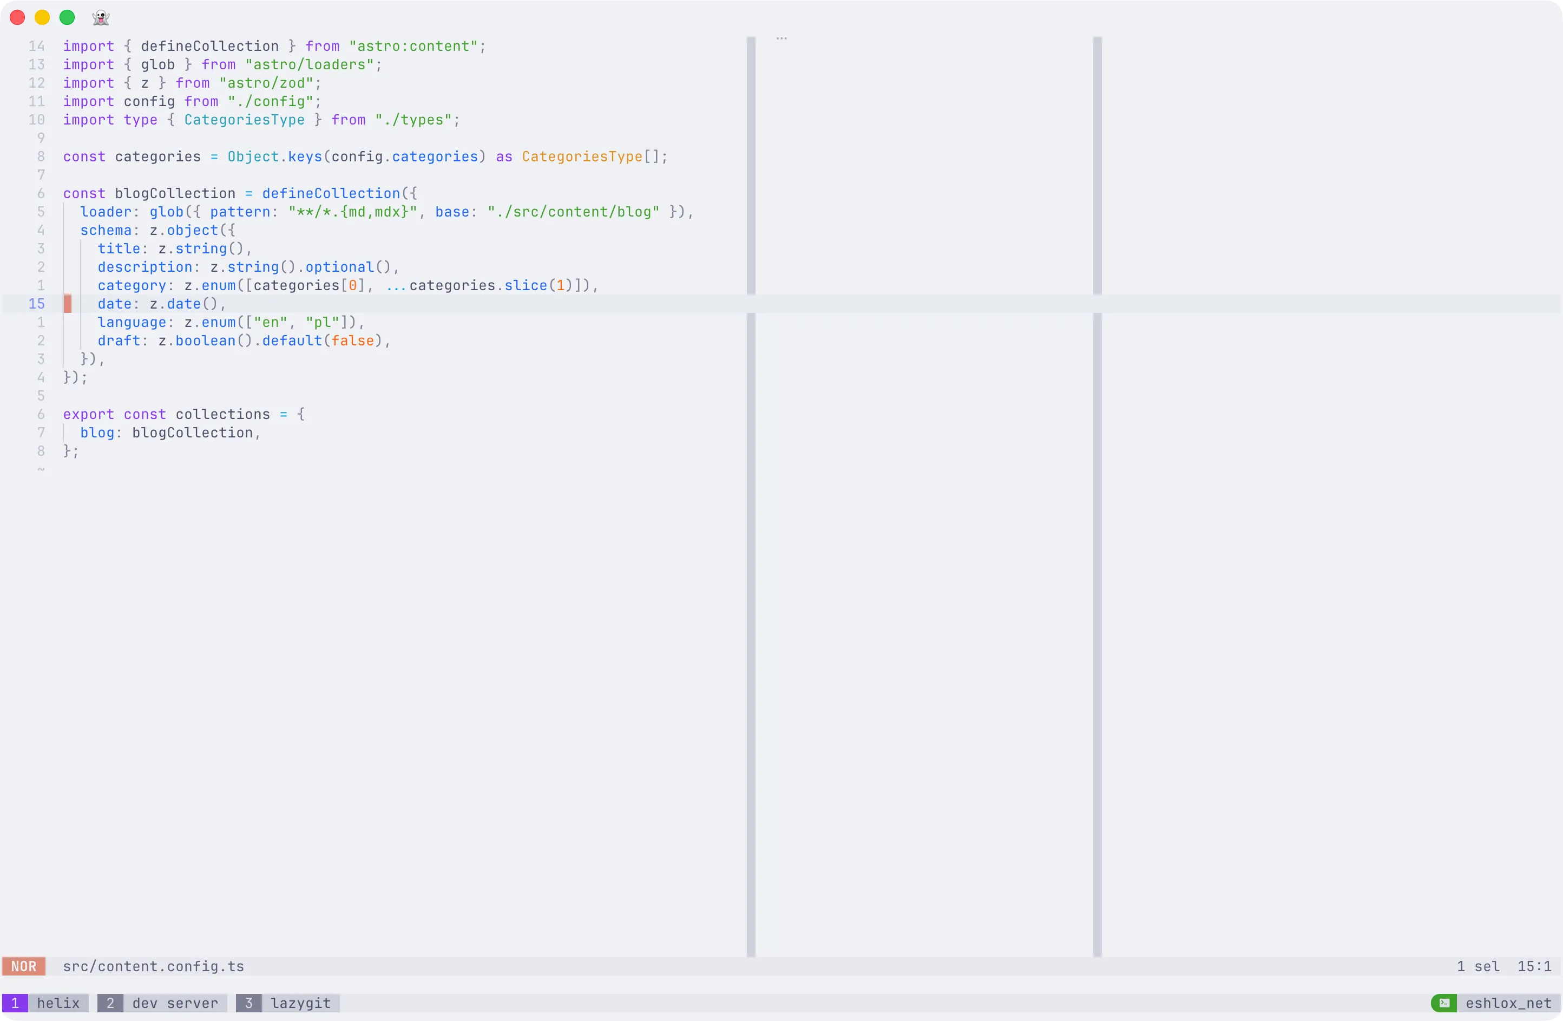Click the red cursor marker in the gutter

click(68, 304)
